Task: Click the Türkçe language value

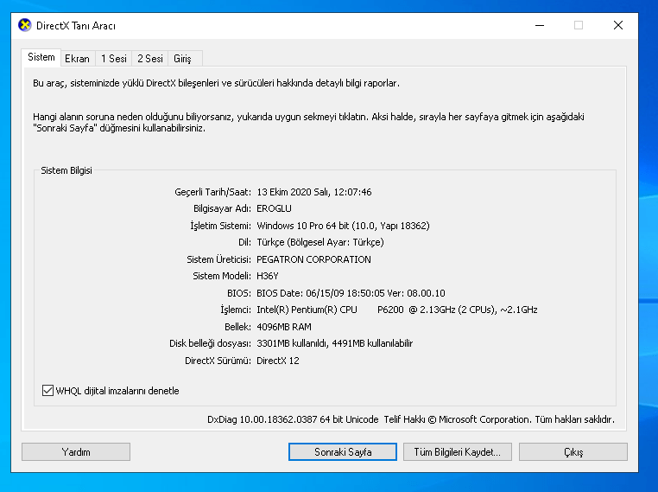Action: point(320,242)
